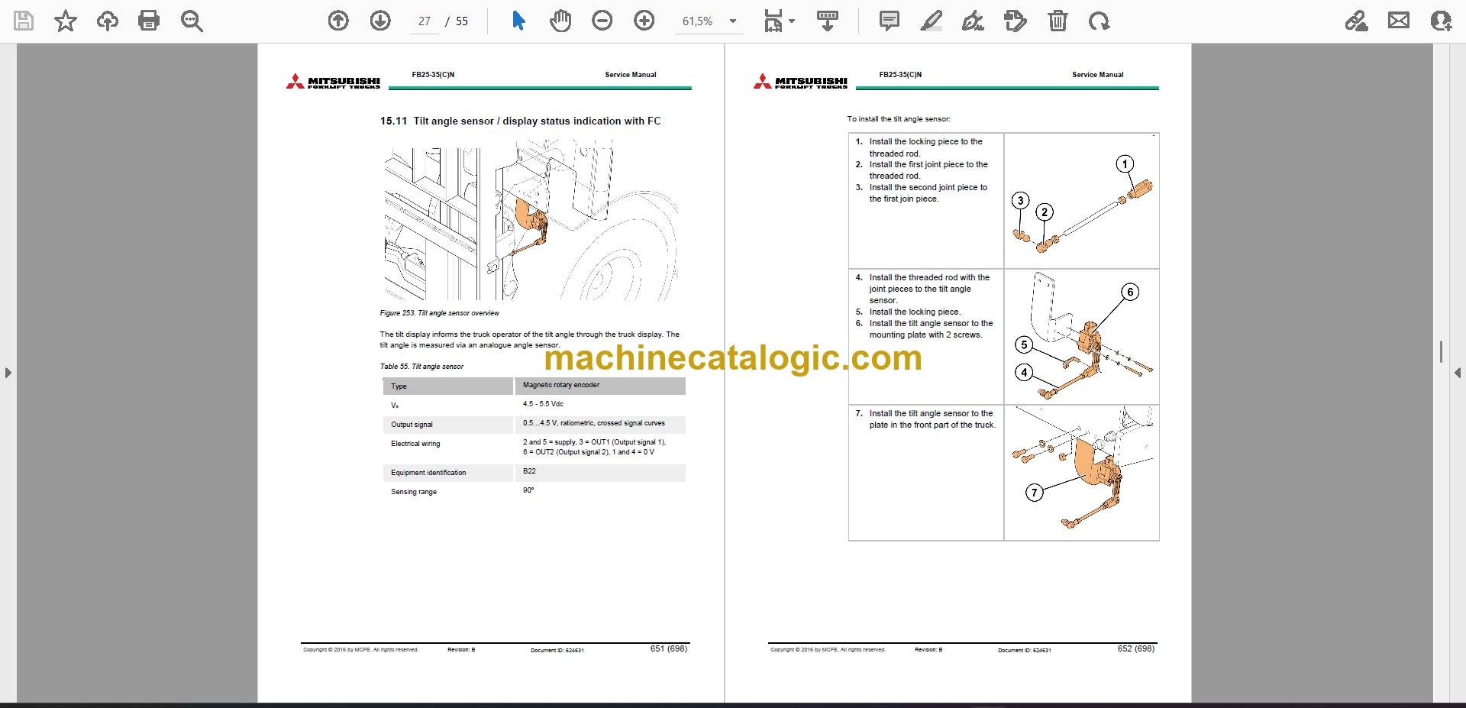1466x708 pixels.
Task: Bookmark the document with the star icon
Action: point(66,21)
